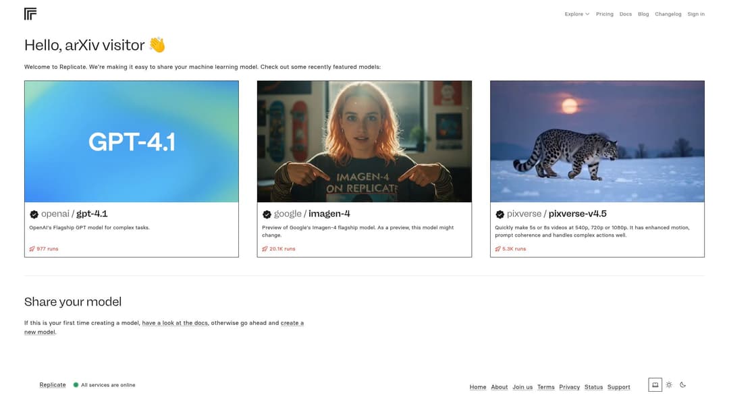Open the snow leopard pixverse thumbnail
The width and height of the screenshot is (729, 410).
[597, 141]
